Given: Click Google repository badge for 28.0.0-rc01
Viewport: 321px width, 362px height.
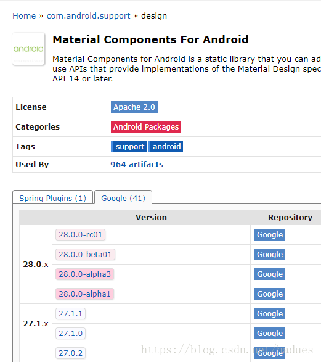Looking at the screenshot, I should coord(270,235).
